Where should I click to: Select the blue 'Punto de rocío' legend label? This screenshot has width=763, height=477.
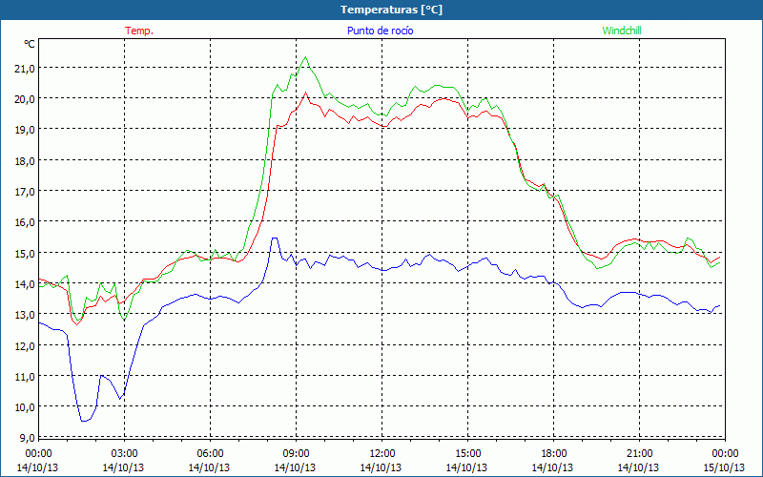coord(380,31)
